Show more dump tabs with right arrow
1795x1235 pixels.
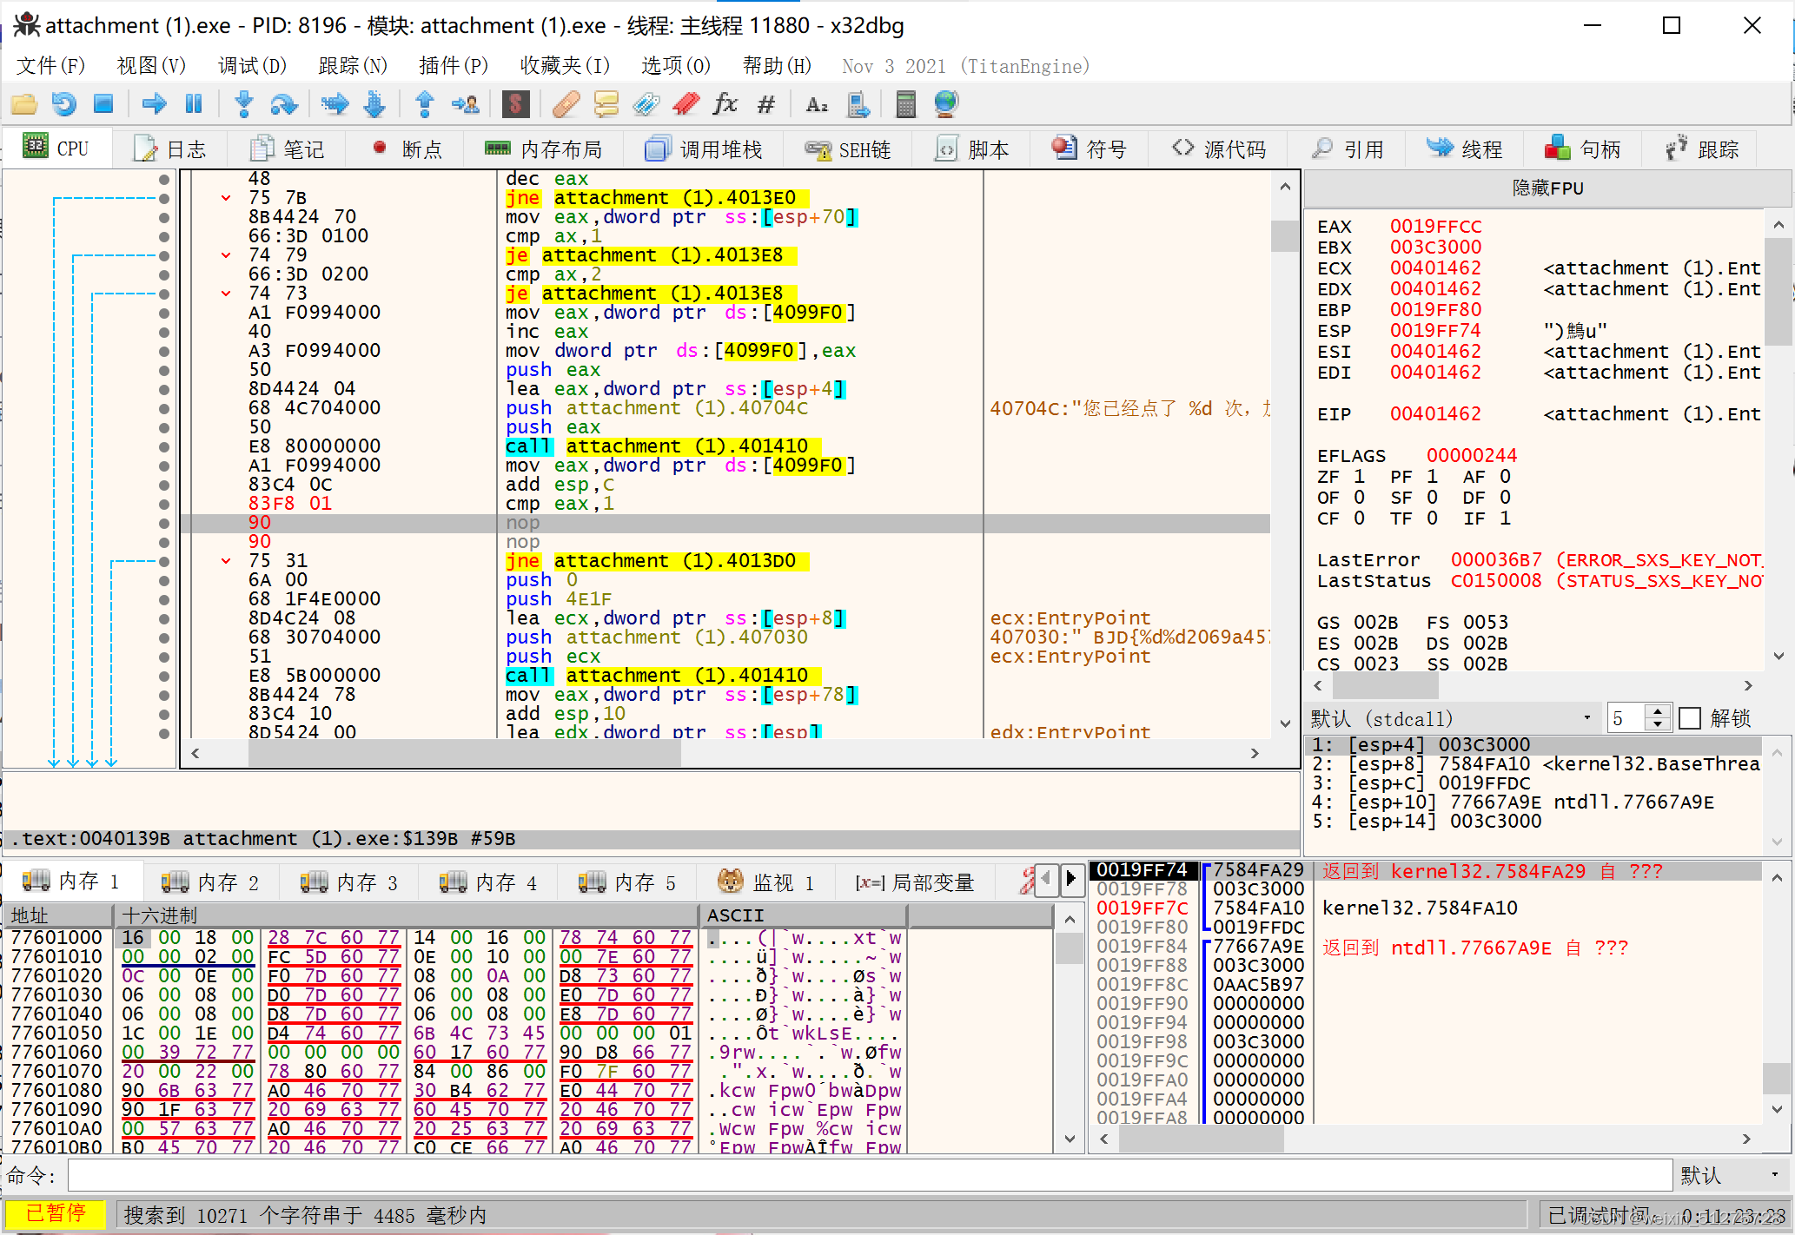coord(1071,880)
